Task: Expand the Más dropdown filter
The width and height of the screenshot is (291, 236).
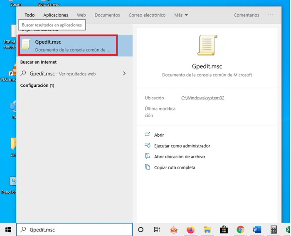Action: point(181,15)
